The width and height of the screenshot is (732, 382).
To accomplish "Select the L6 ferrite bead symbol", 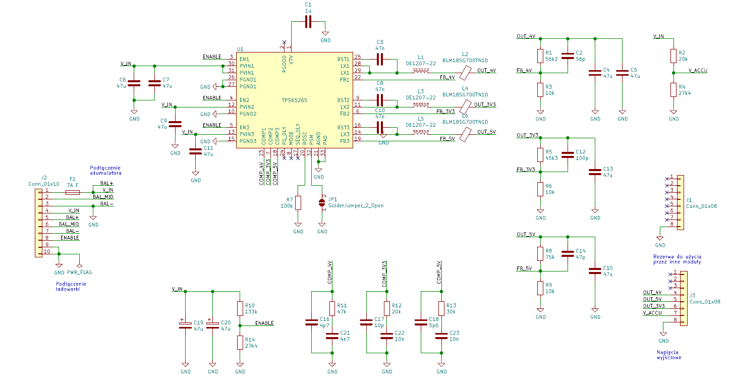I will 465,134.
